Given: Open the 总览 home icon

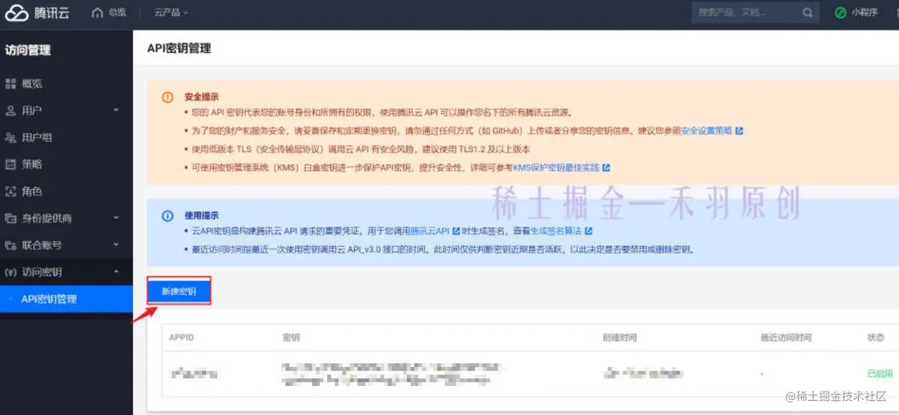Looking at the screenshot, I should (x=97, y=13).
